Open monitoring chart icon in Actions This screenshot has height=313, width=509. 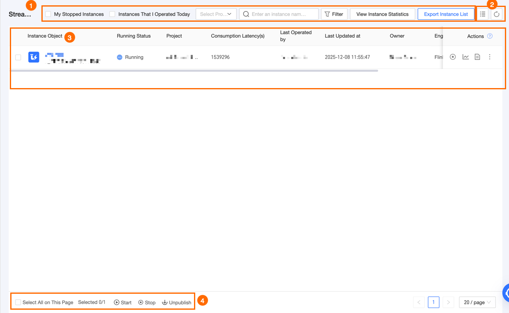tap(466, 57)
